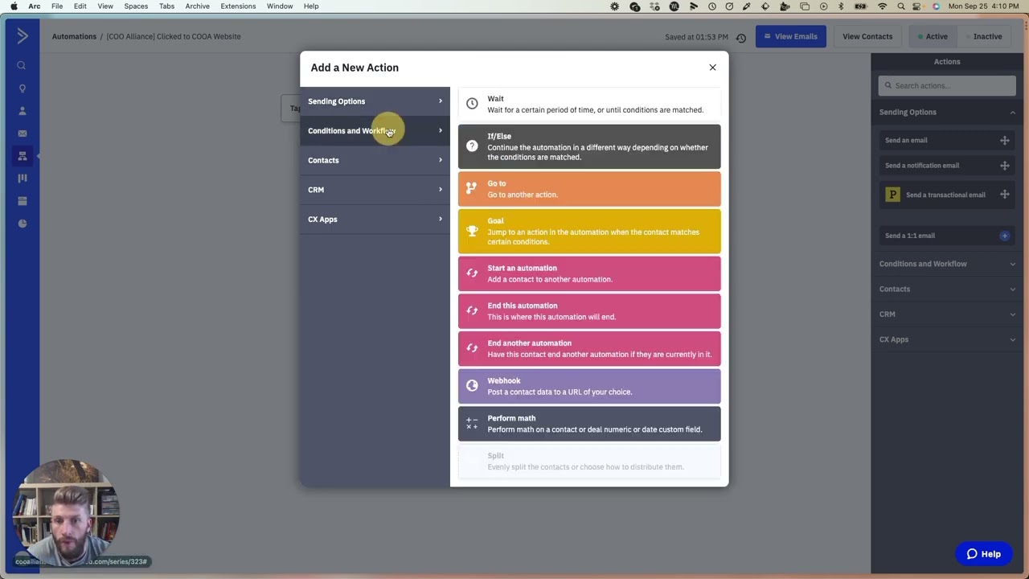Choose the Split action
Image resolution: width=1029 pixels, height=579 pixels.
(589, 462)
